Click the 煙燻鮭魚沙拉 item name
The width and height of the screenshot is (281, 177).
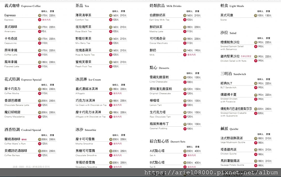(x=230, y=42)
